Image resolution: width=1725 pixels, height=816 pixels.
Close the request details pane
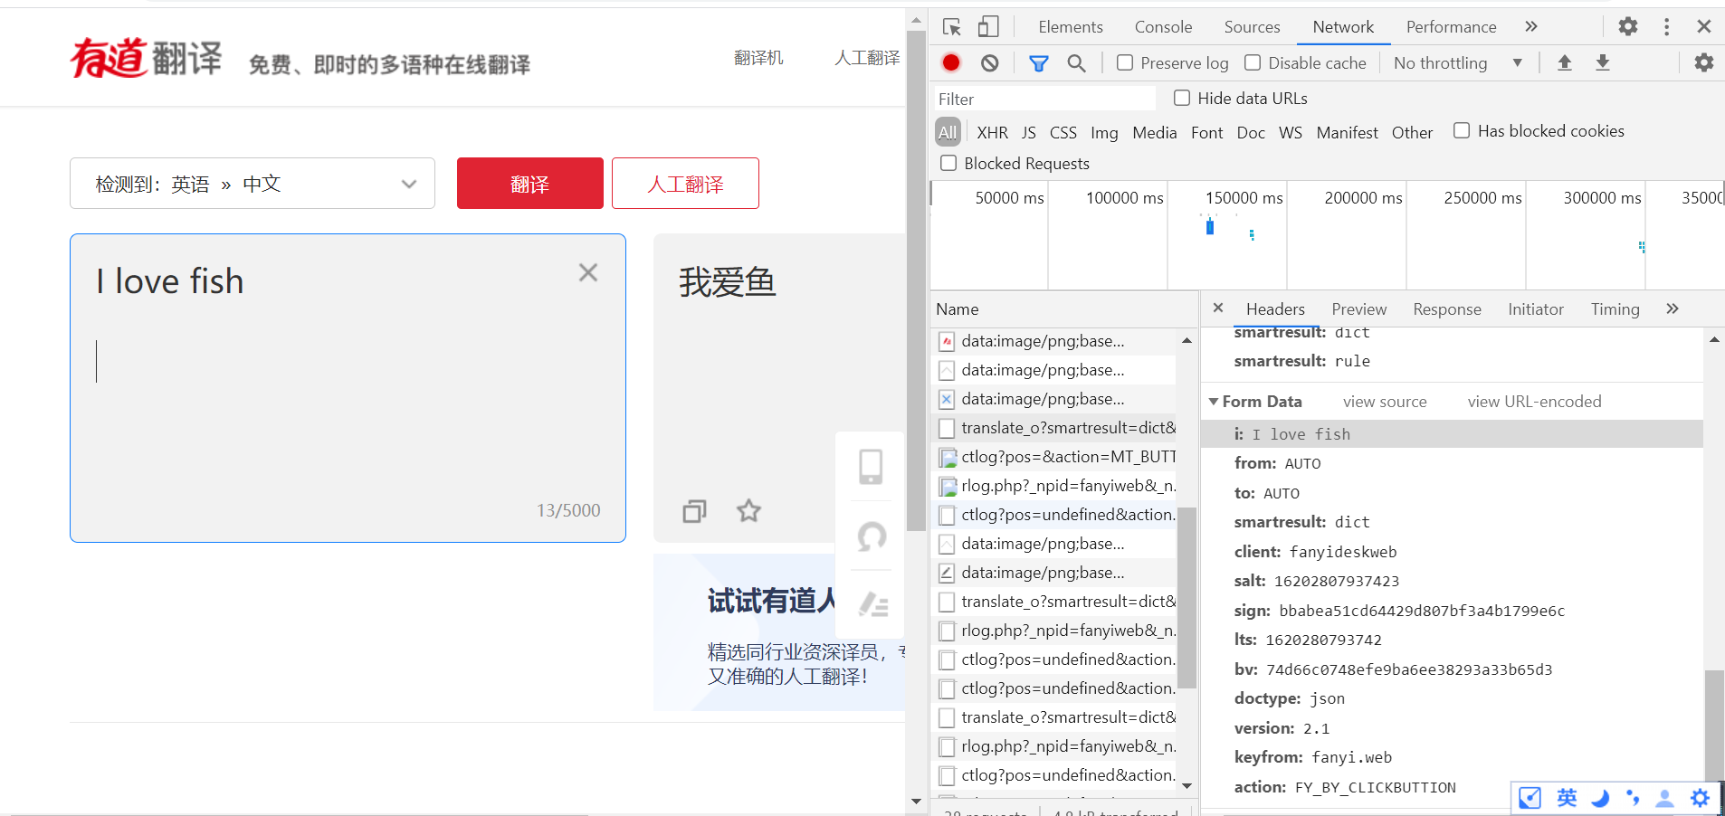pyautogui.click(x=1218, y=308)
